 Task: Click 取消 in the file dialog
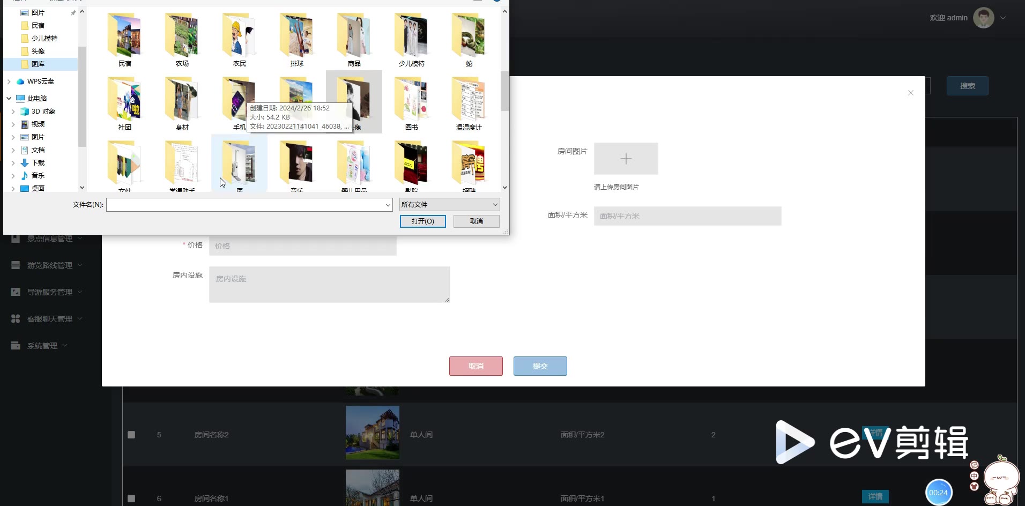tap(477, 221)
